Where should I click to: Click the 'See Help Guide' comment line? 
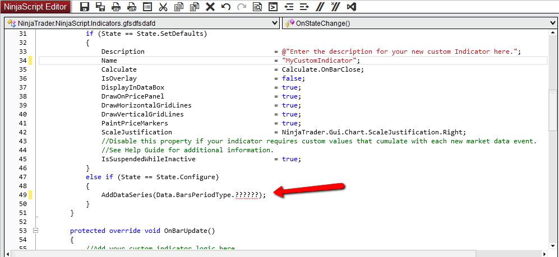187,150
